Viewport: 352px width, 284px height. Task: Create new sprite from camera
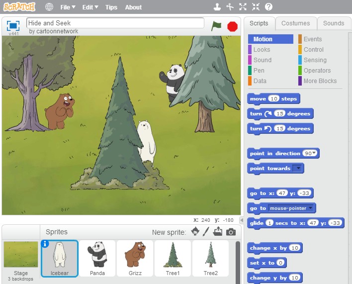pos(231,232)
